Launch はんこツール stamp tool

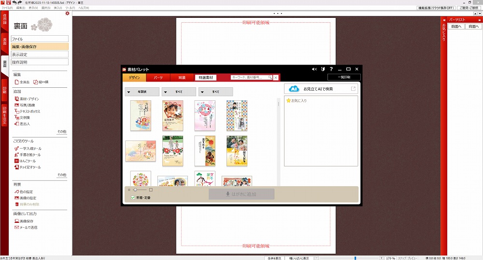(x=25, y=161)
